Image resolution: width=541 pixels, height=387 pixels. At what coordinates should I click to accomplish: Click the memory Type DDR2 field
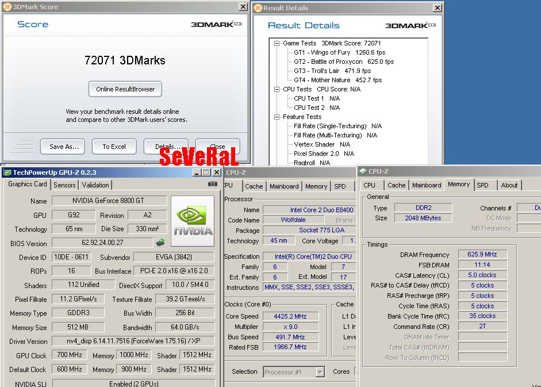423,208
